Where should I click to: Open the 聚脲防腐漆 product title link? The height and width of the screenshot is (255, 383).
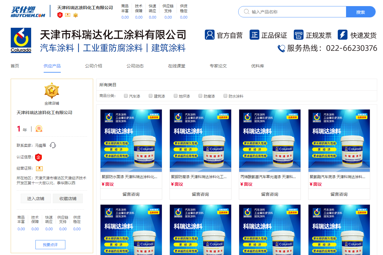tap(199, 177)
